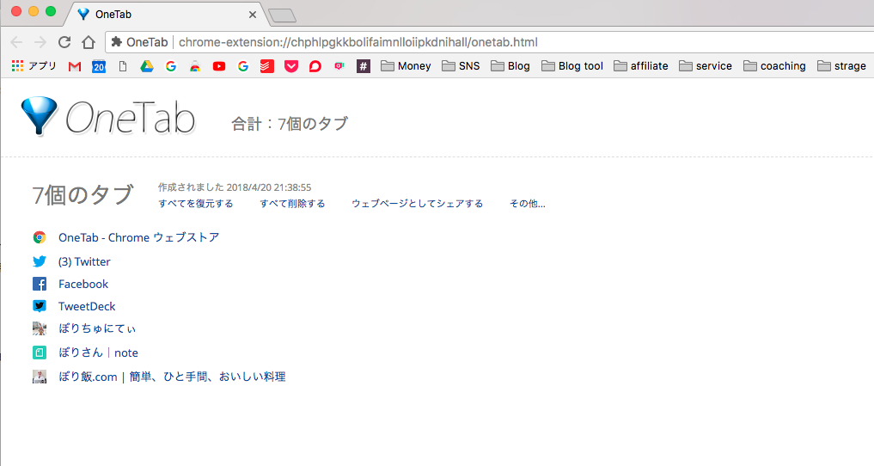This screenshot has height=466, width=874.
Task: Click the extension puzzle icon in address bar
Action: pos(117,42)
